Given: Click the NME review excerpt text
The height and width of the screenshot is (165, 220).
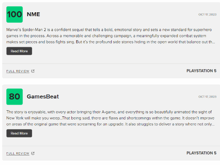Looking at the screenshot, I should [110, 36].
